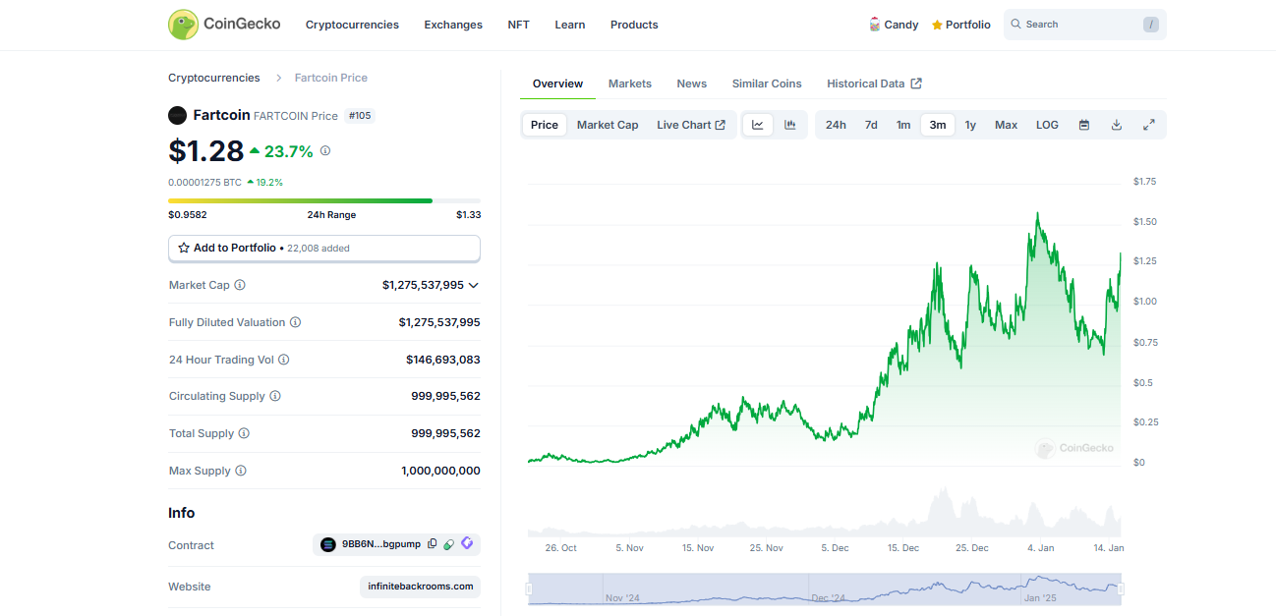Switch to line chart view

(758, 125)
